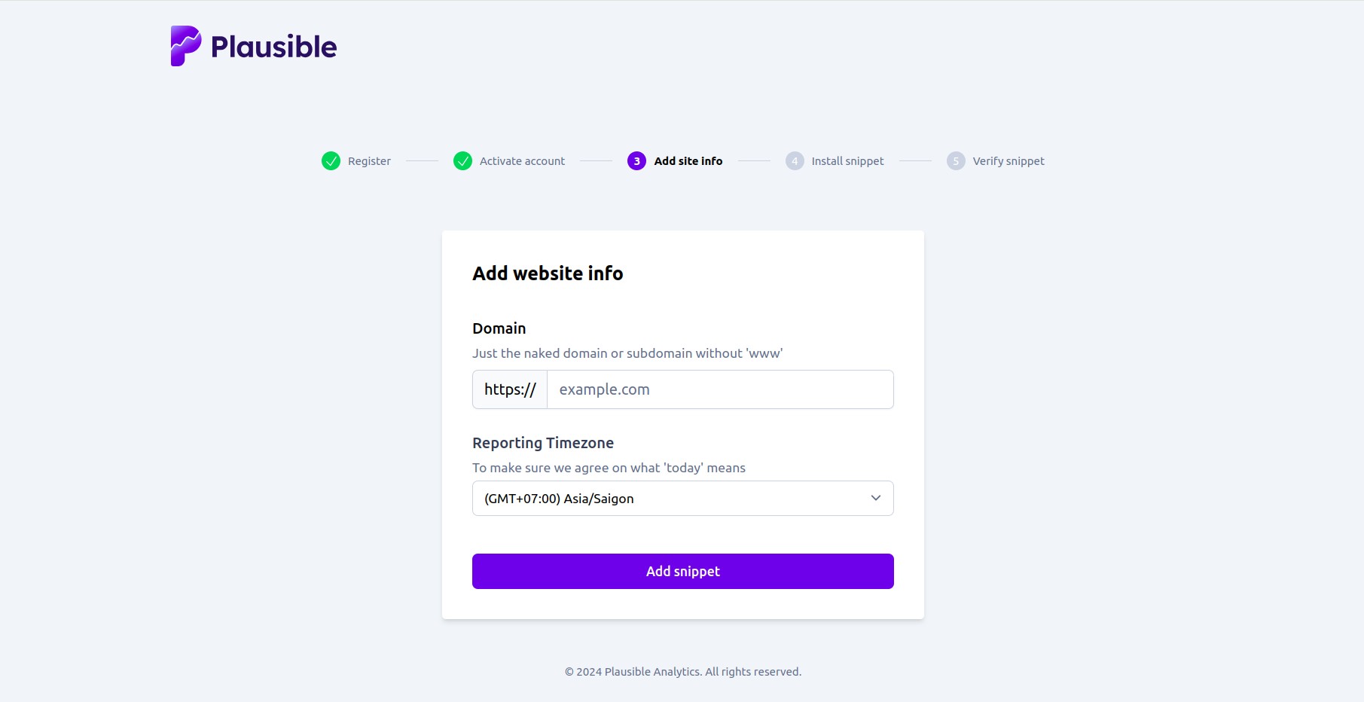Focus the example.com domain input field
Image resolution: width=1364 pixels, height=702 pixels.
click(720, 389)
